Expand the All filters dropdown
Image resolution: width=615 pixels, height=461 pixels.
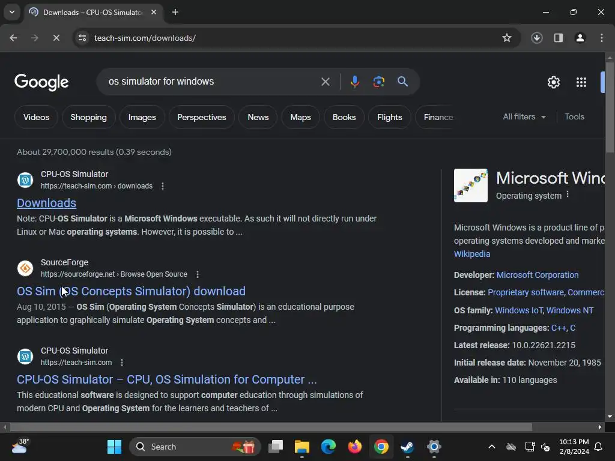(524, 117)
